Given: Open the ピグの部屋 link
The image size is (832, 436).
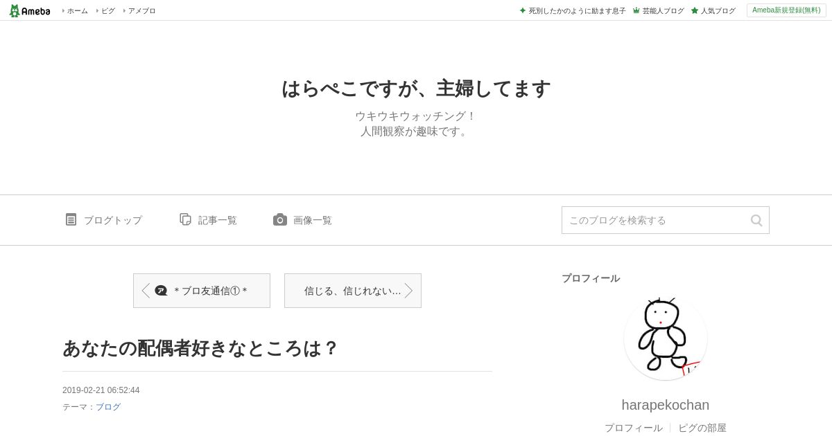Looking at the screenshot, I should (x=702, y=428).
